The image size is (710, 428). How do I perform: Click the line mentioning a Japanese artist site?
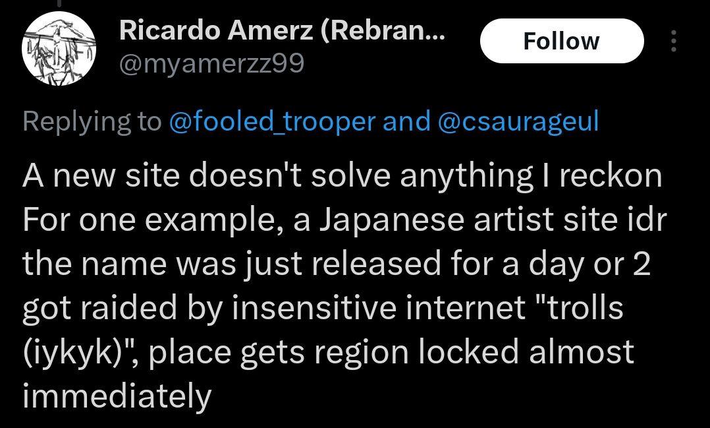(x=344, y=220)
